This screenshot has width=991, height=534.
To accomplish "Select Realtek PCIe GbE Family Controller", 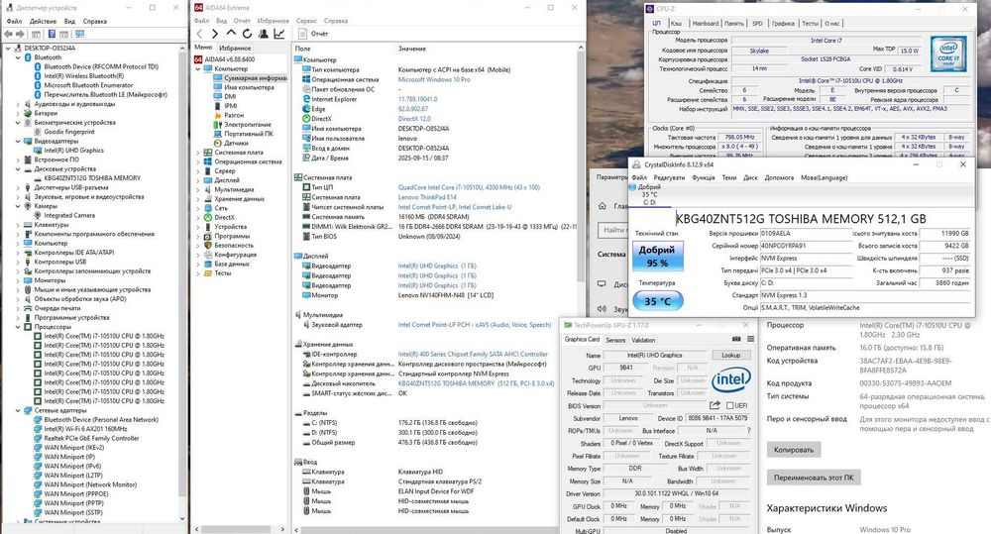I will coord(91,438).
